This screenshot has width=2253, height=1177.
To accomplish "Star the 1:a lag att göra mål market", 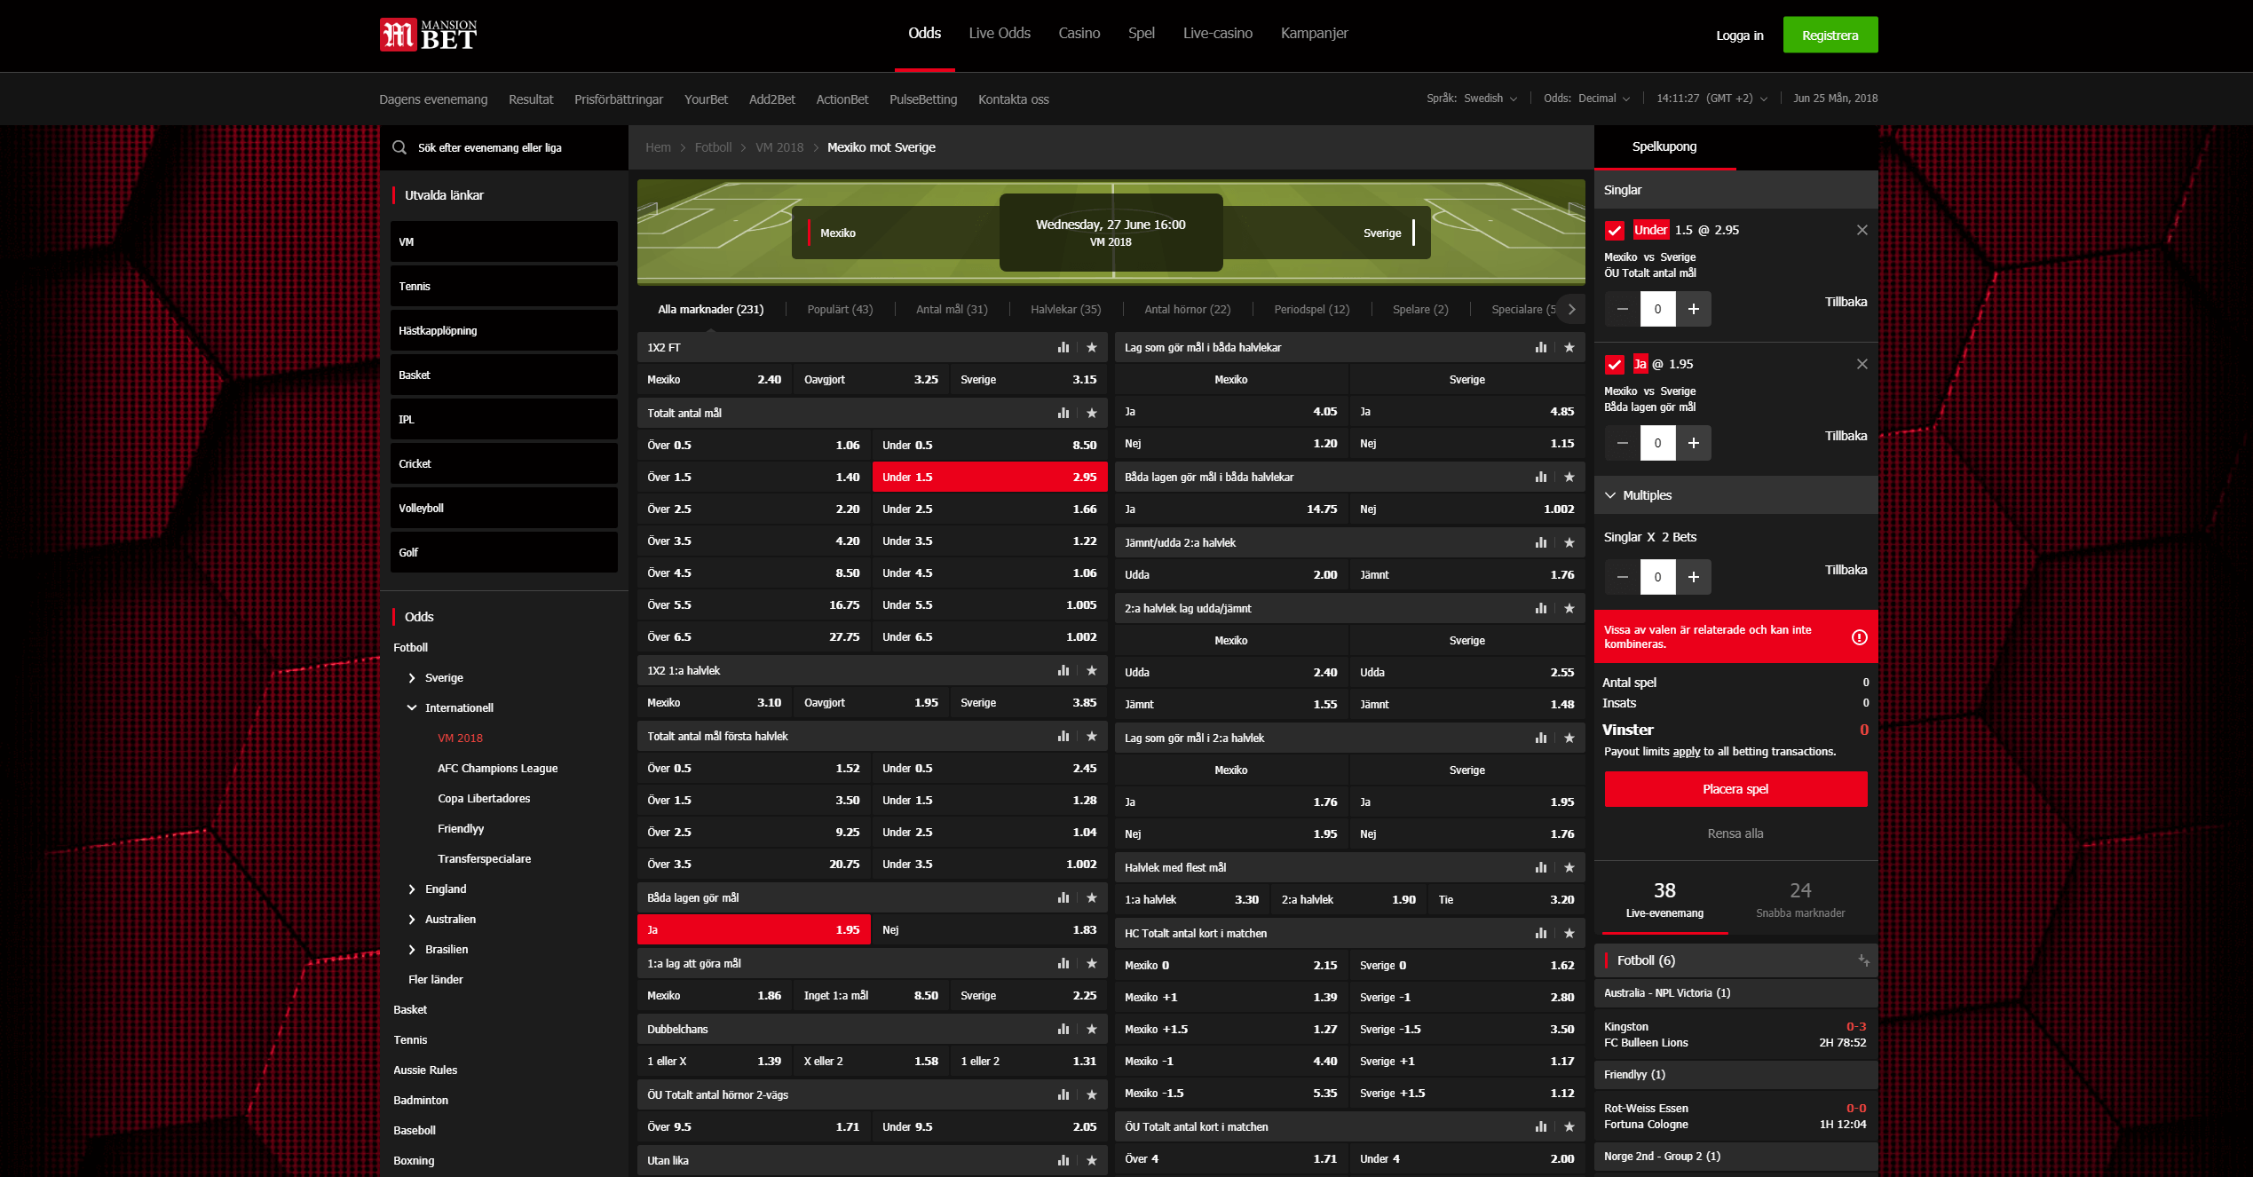I will [x=1092, y=963].
